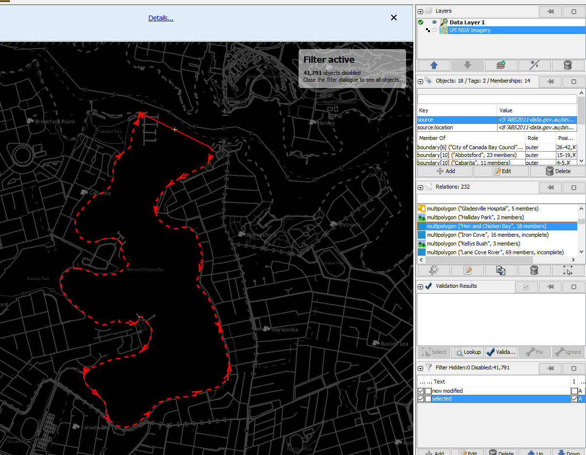Pin the Layers panel with the pushpin icon
This screenshot has width=586, height=455.
[x=550, y=11]
